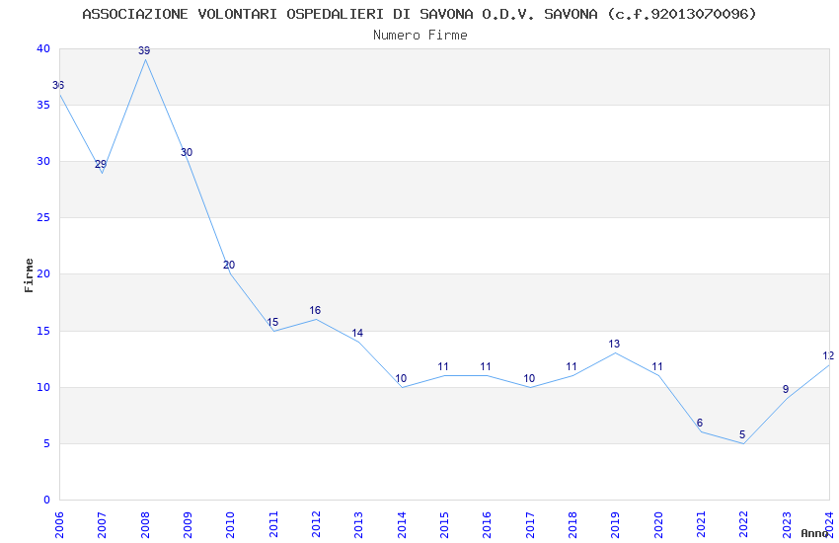Click the data label 6 at 2021
This screenshot has width=839, height=543.
(x=700, y=424)
